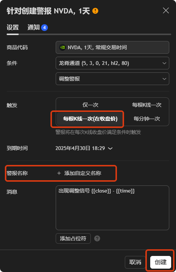Viewport: 176px width, 272px height.
Task: Click the 商品代码 symbol field
Action: (x=112, y=47)
